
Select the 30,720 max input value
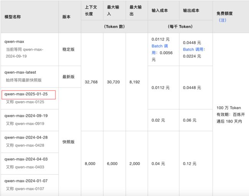point(113,82)
